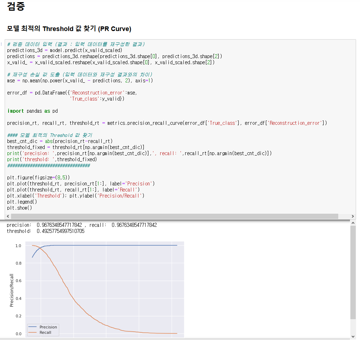
Task: Click the horizontal scrollbar thumb of code cell
Action: coord(174,216)
